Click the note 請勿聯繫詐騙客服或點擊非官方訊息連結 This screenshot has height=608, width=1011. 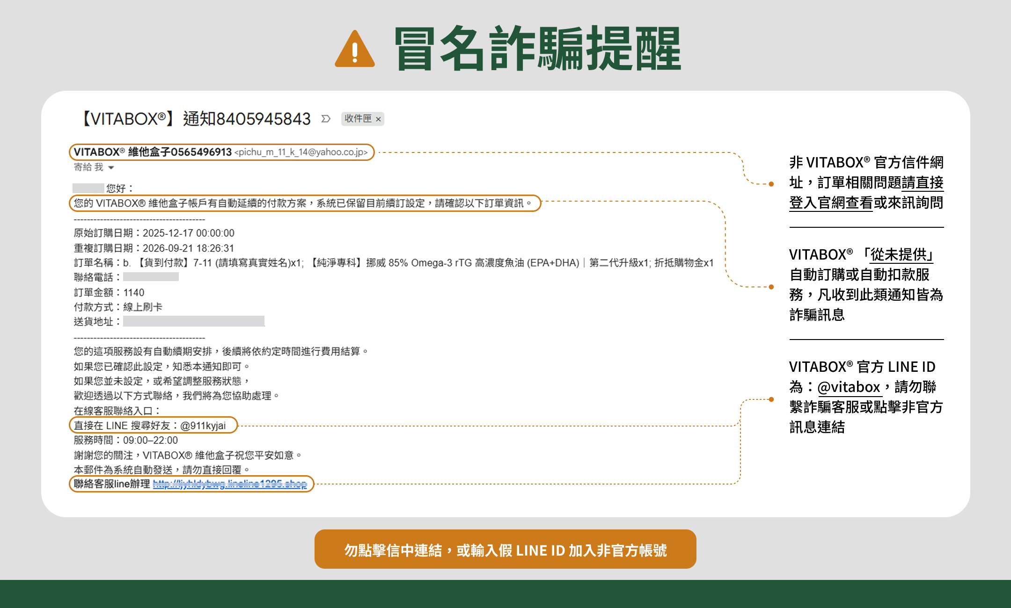(x=866, y=407)
